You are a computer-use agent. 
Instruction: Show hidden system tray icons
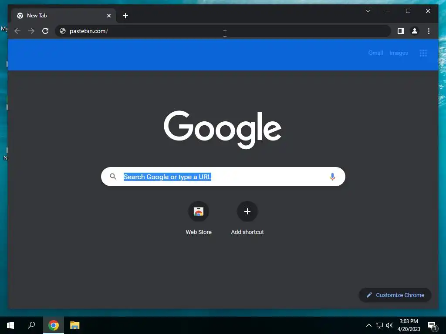(368, 325)
